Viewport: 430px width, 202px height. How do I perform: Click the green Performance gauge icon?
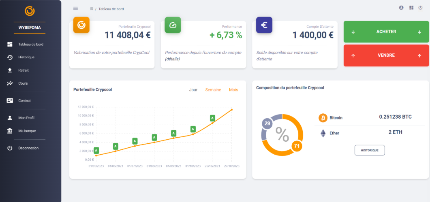point(173,25)
